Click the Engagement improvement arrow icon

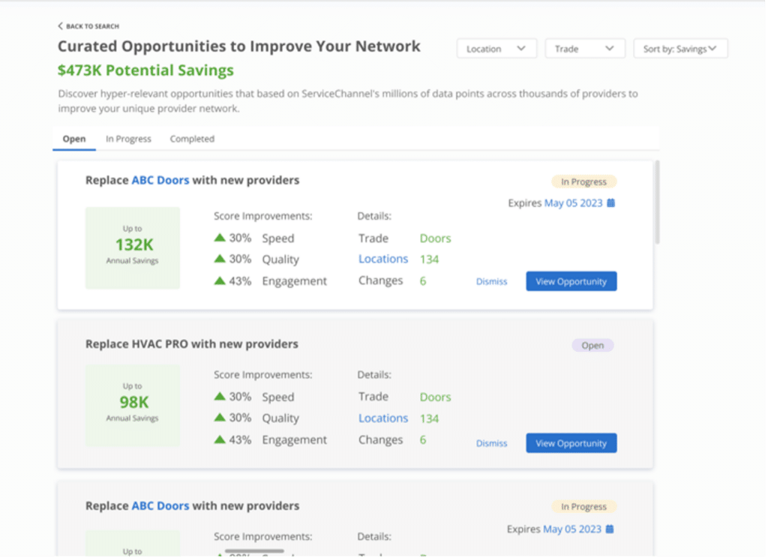click(x=220, y=280)
